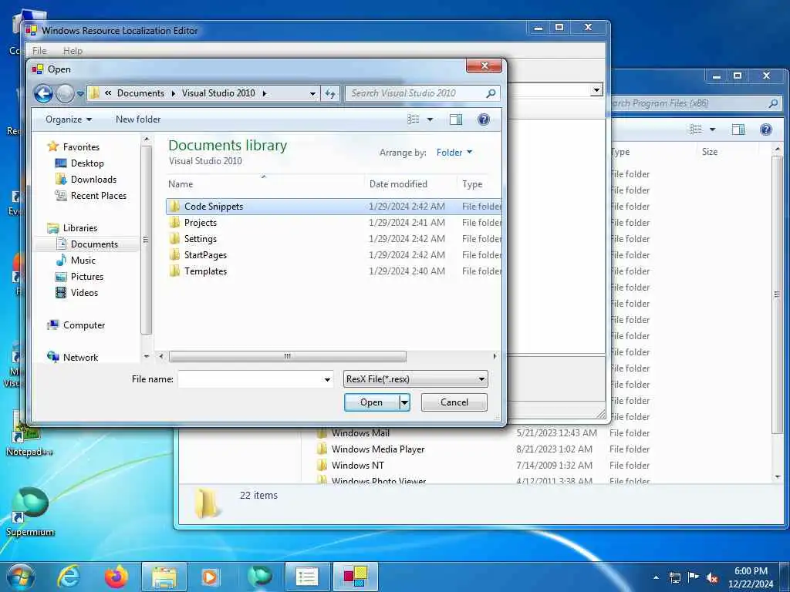Change view icon in Open dialog toolbar

coord(414,119)
